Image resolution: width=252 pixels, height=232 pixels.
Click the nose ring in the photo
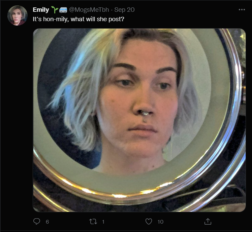click(x=145, y=114)
